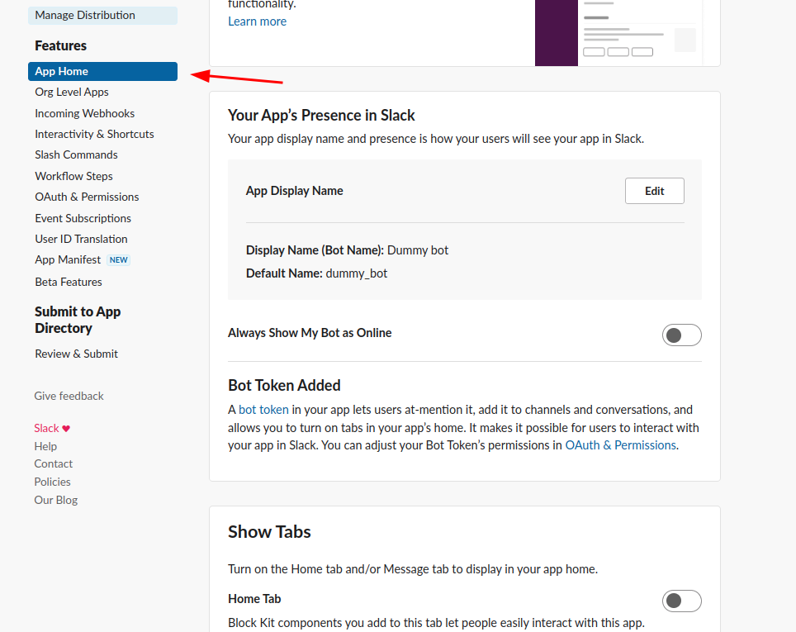The image size is (796, 632).
Task: Select Beta Features in sidebar
Action: [69, 283]
